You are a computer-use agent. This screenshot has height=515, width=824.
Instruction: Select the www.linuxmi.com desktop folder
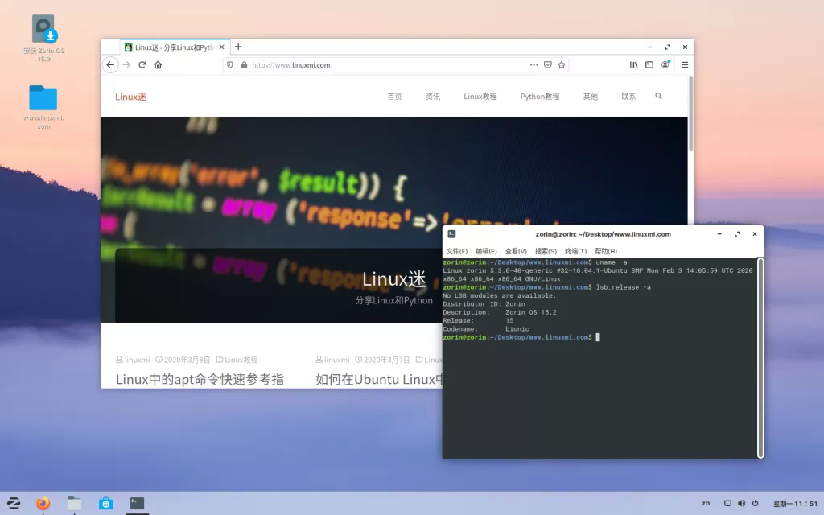[43, 107]
